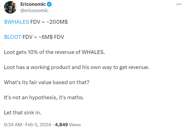189x129 pixels.
Task: Click the 4,849 view count number
Action: point(61,124)
